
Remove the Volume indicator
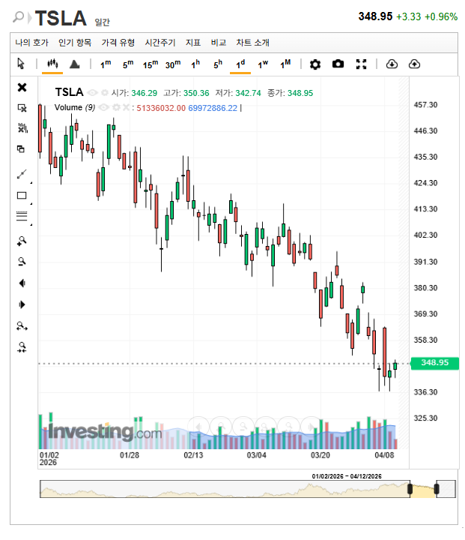click(127, 107)
